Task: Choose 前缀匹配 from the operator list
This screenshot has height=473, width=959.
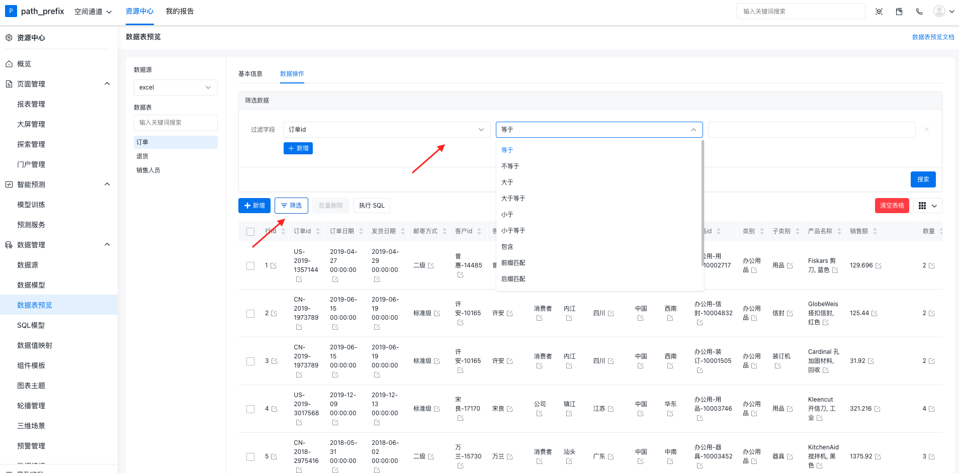Action: pyautogui.click(x=599, y=263)
